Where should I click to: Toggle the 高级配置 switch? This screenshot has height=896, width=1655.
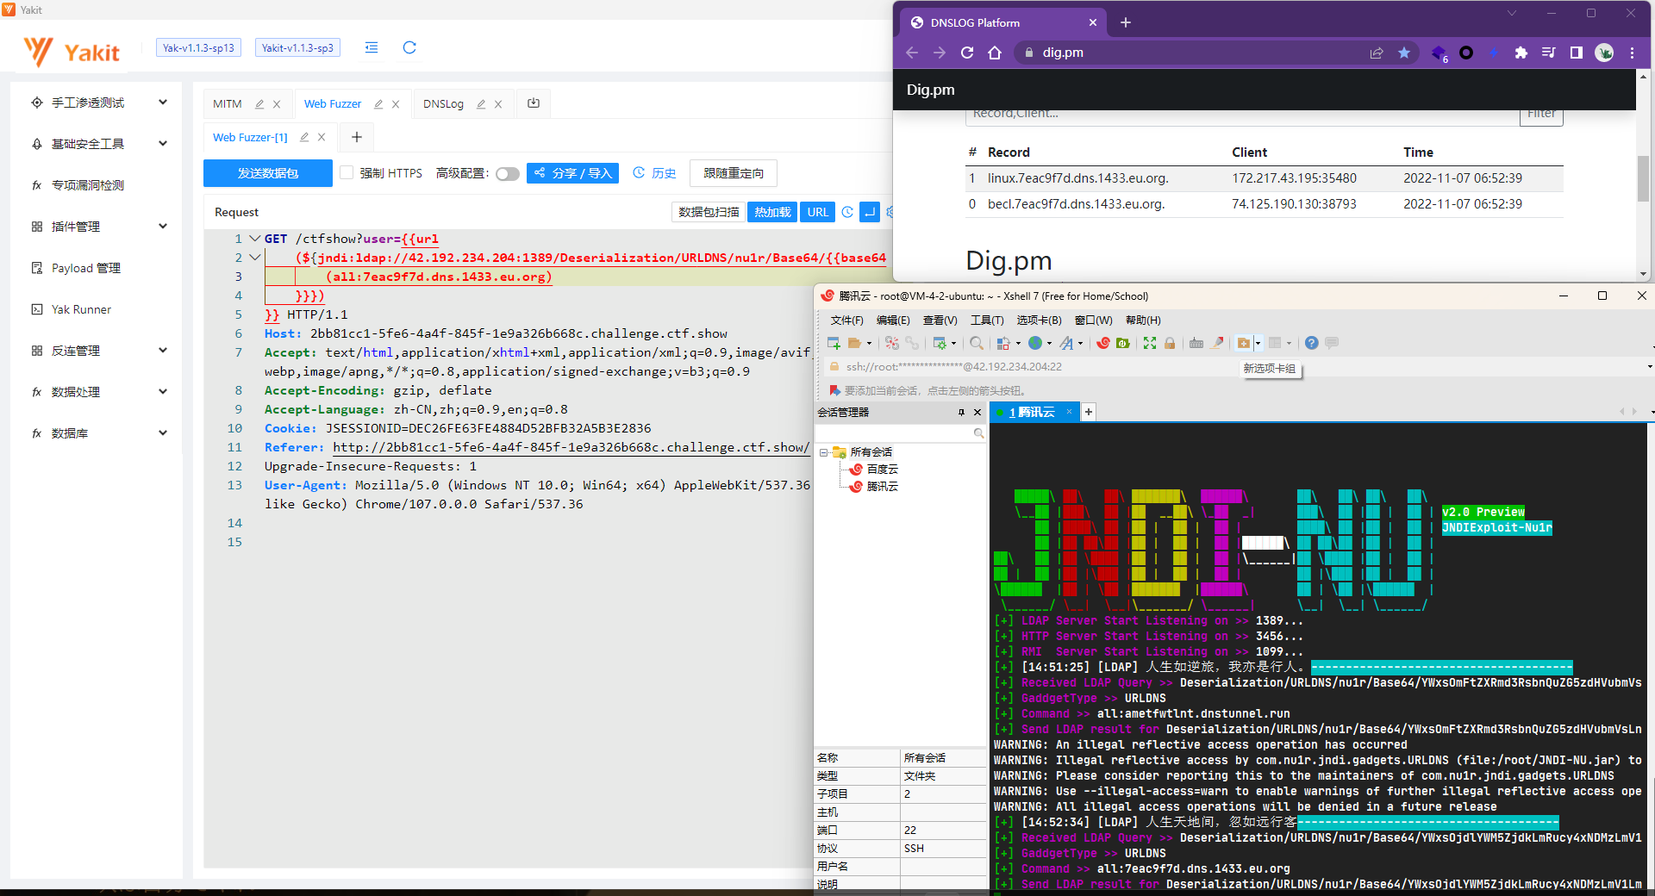(x=507, y=174)
